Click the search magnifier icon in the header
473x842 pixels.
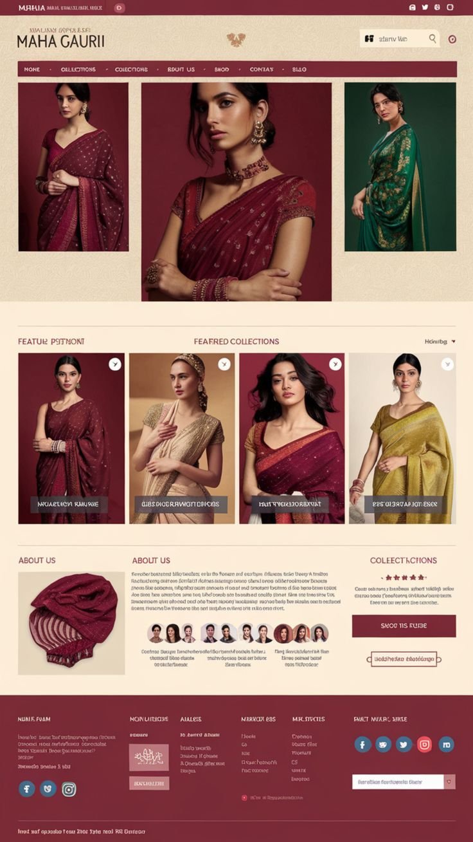point(433,39)
